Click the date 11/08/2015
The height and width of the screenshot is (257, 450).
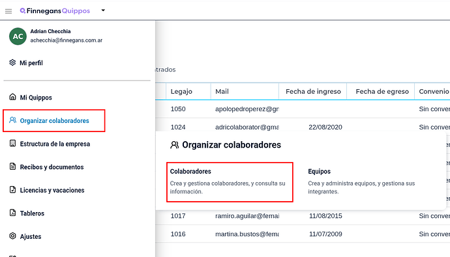[x=325, y=216]
